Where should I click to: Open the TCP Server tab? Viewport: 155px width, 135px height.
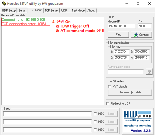51,10
